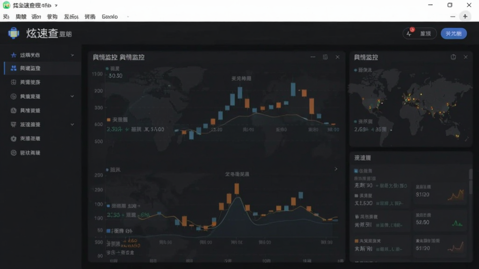The image size is (479, 269).
Task: Click the 1100 axis label on upper chart
Action: (x=97, y=74)
